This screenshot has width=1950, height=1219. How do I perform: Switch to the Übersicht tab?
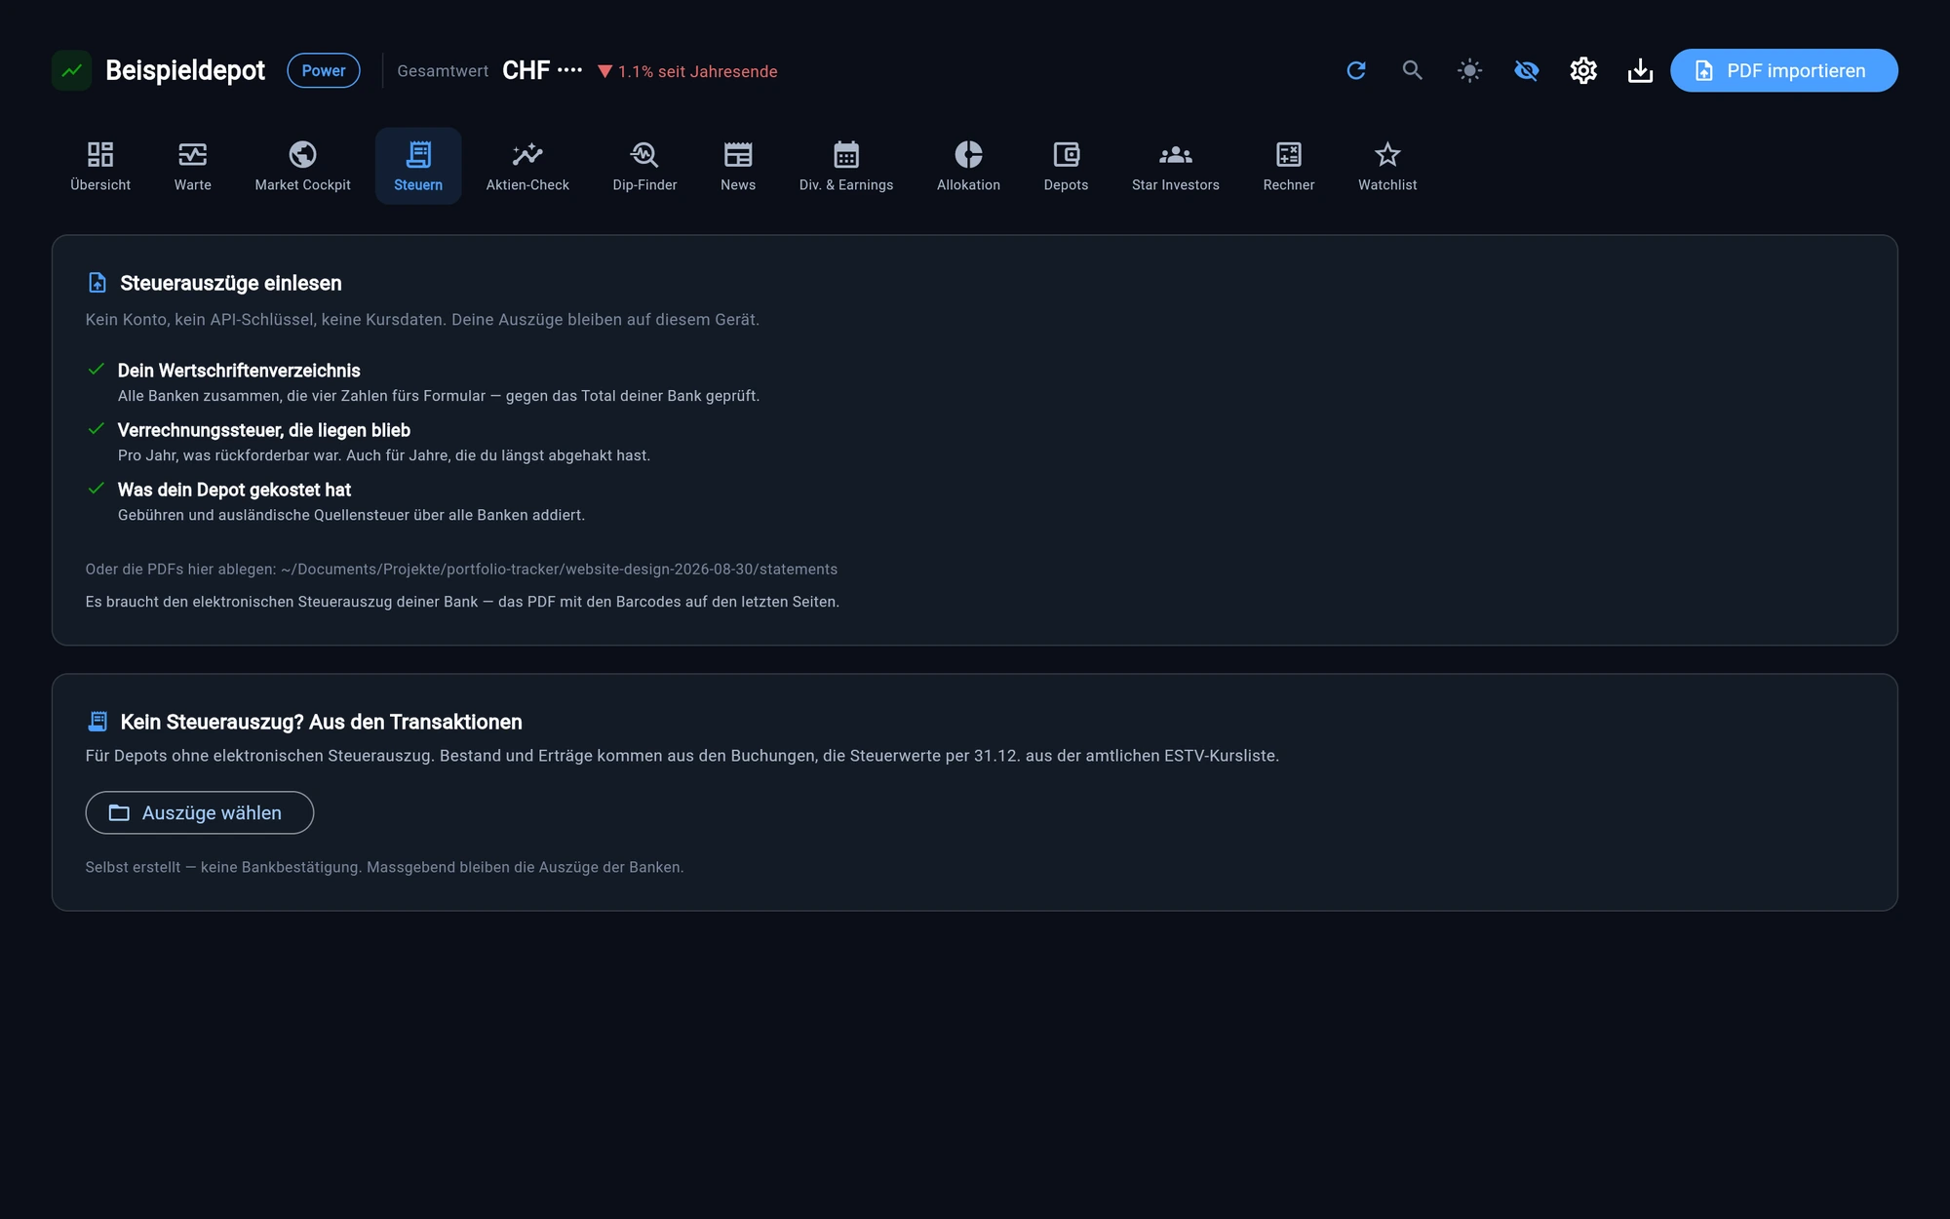[100, 166]
